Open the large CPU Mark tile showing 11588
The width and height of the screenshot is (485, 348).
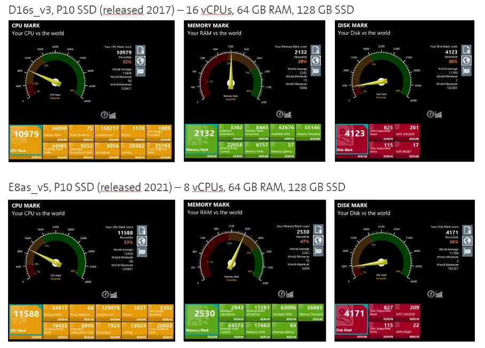click(26, 322)
